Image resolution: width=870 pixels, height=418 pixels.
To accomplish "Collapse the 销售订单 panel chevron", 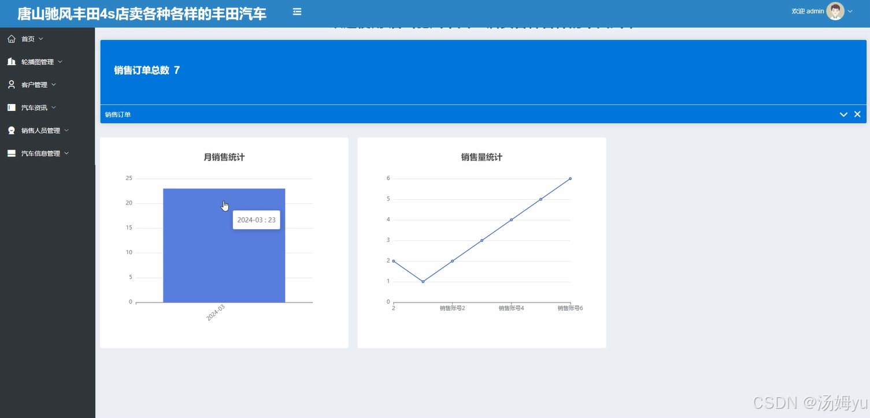I will (843, 114).
